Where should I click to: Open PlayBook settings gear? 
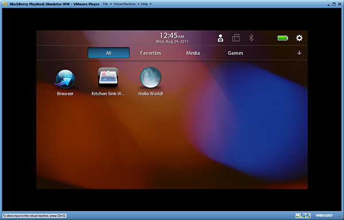tap(299, 38)
